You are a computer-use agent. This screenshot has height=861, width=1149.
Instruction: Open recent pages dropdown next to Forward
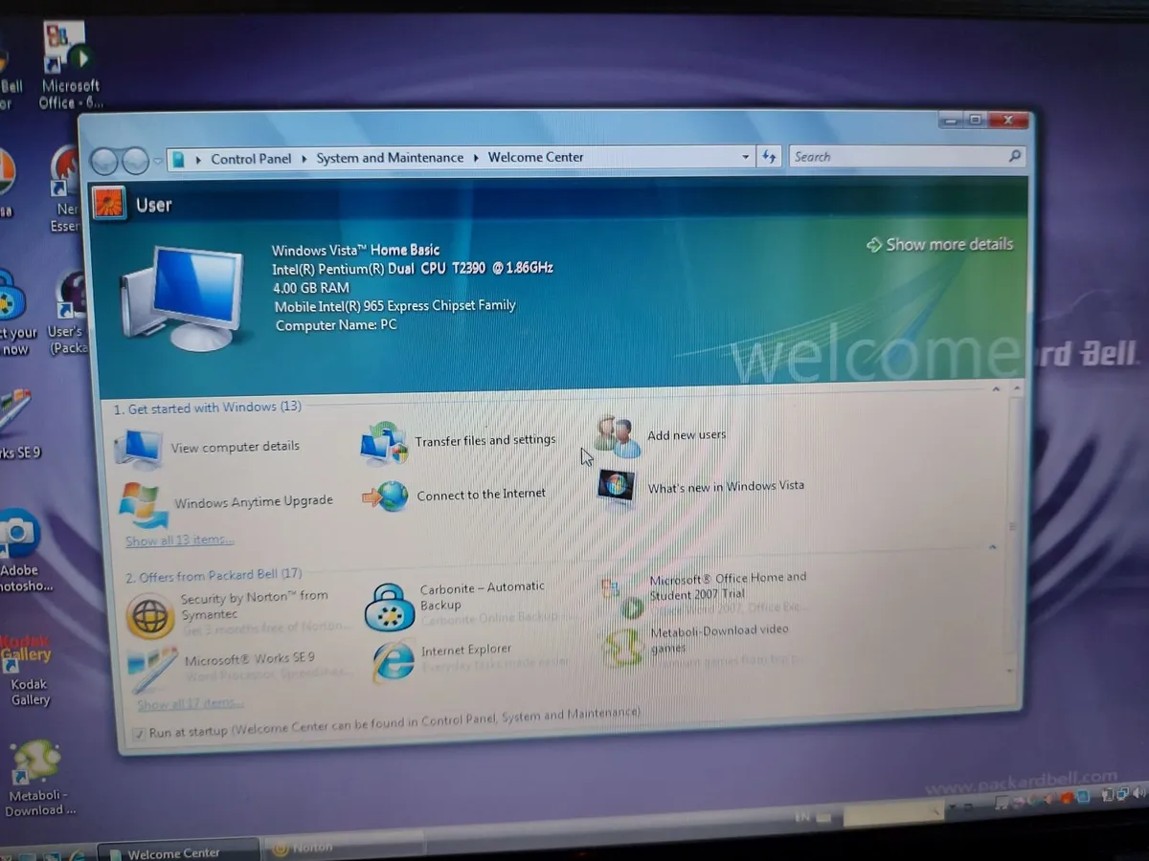pos(157,162)
